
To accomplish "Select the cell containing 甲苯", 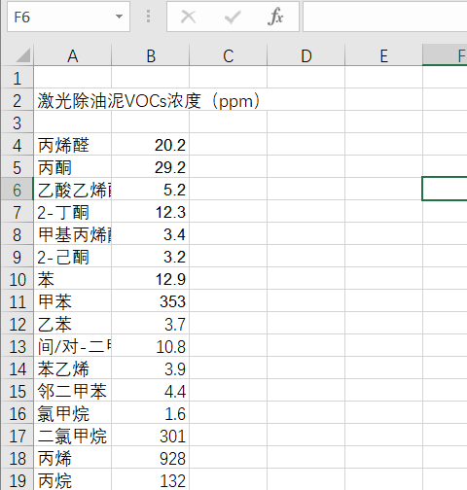I will point(73,301).
